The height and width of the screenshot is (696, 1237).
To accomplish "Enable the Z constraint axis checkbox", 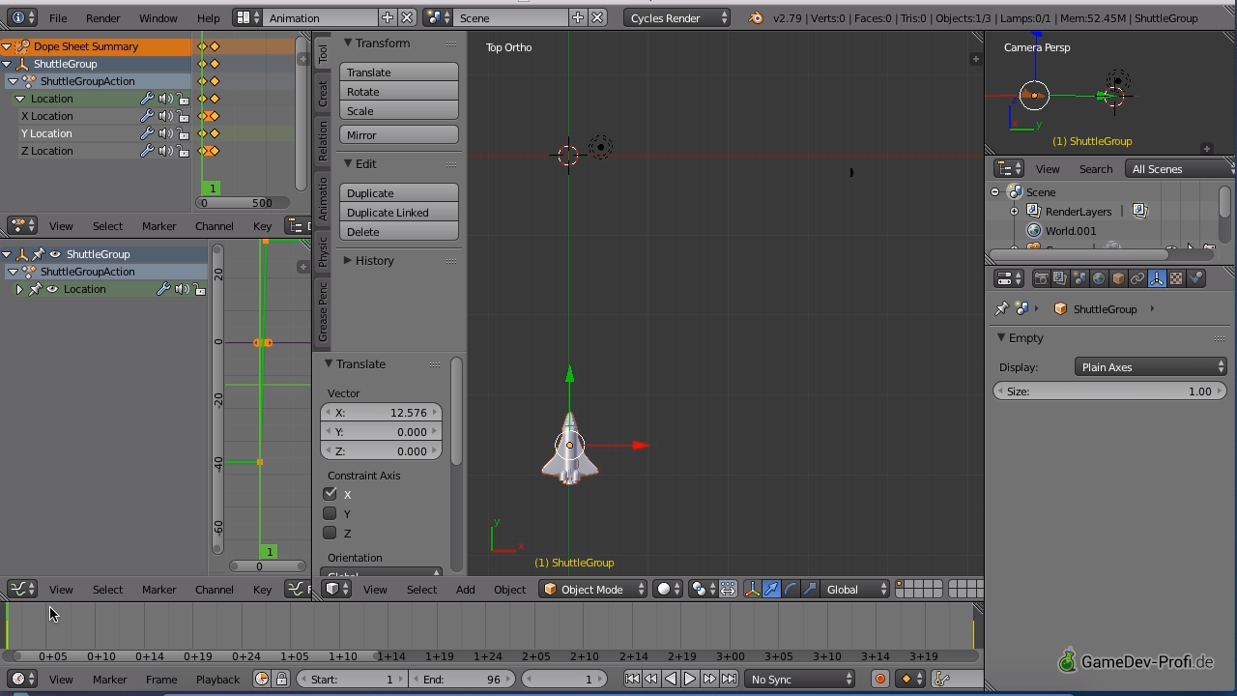I will (331, 533).
